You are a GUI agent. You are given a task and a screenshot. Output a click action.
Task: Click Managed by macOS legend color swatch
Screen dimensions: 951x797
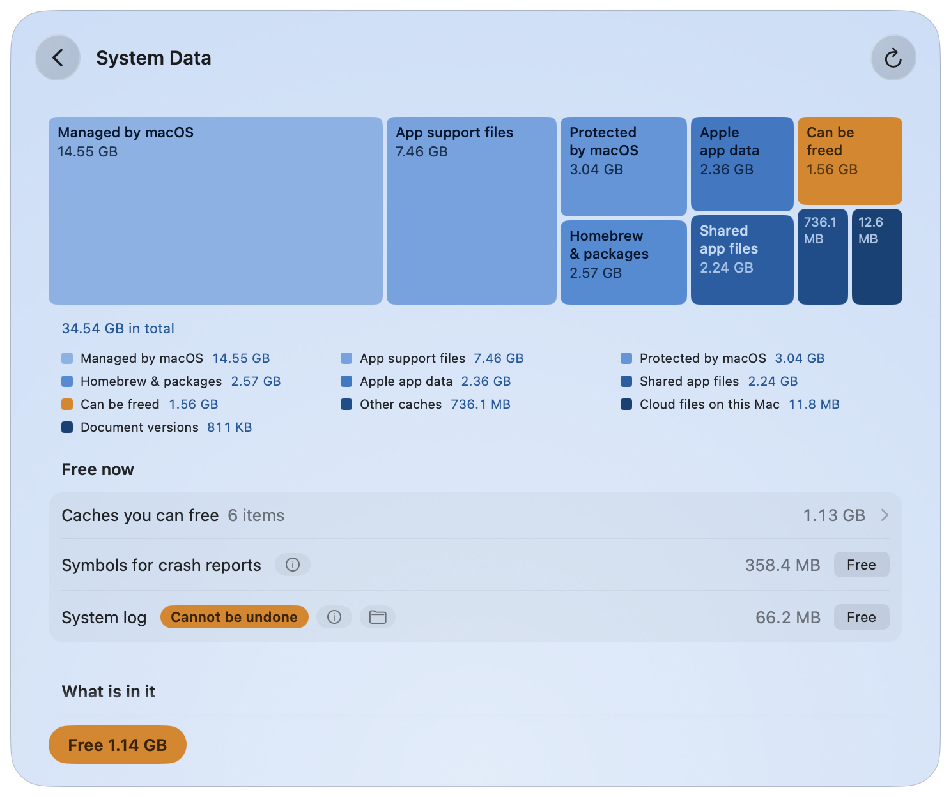click(x=67, y=358)
